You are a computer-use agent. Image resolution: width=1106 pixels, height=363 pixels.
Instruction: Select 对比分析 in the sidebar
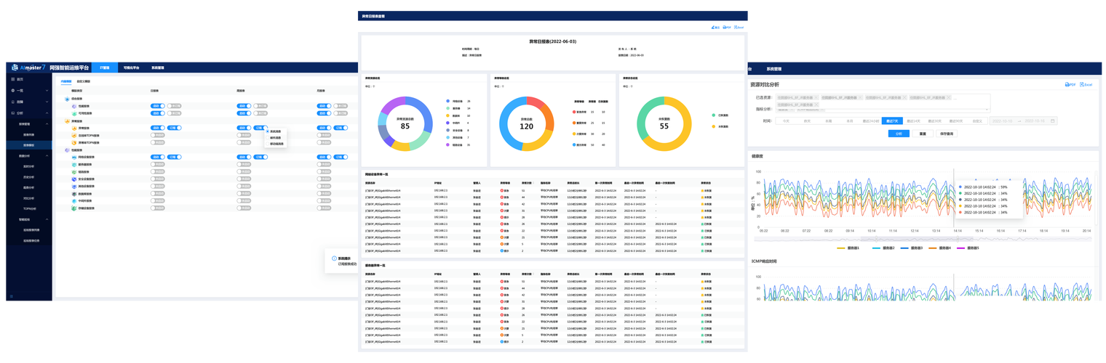[x=29, y=197]
